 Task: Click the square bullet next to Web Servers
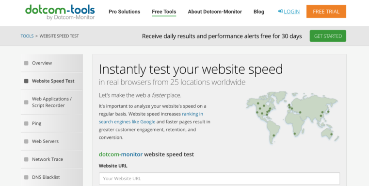point(26,141)
